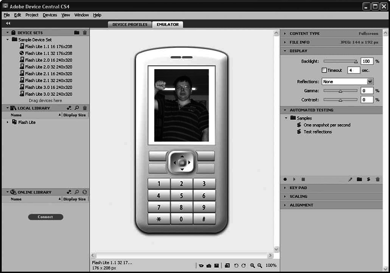Open the File menu
Screen dimensions: 390x273
(x=7, y=15)
